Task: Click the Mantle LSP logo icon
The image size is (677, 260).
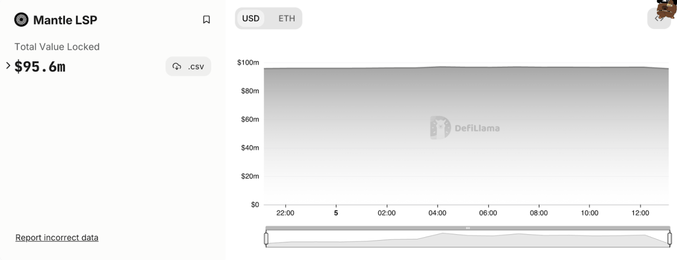Action: click(21, 20)
